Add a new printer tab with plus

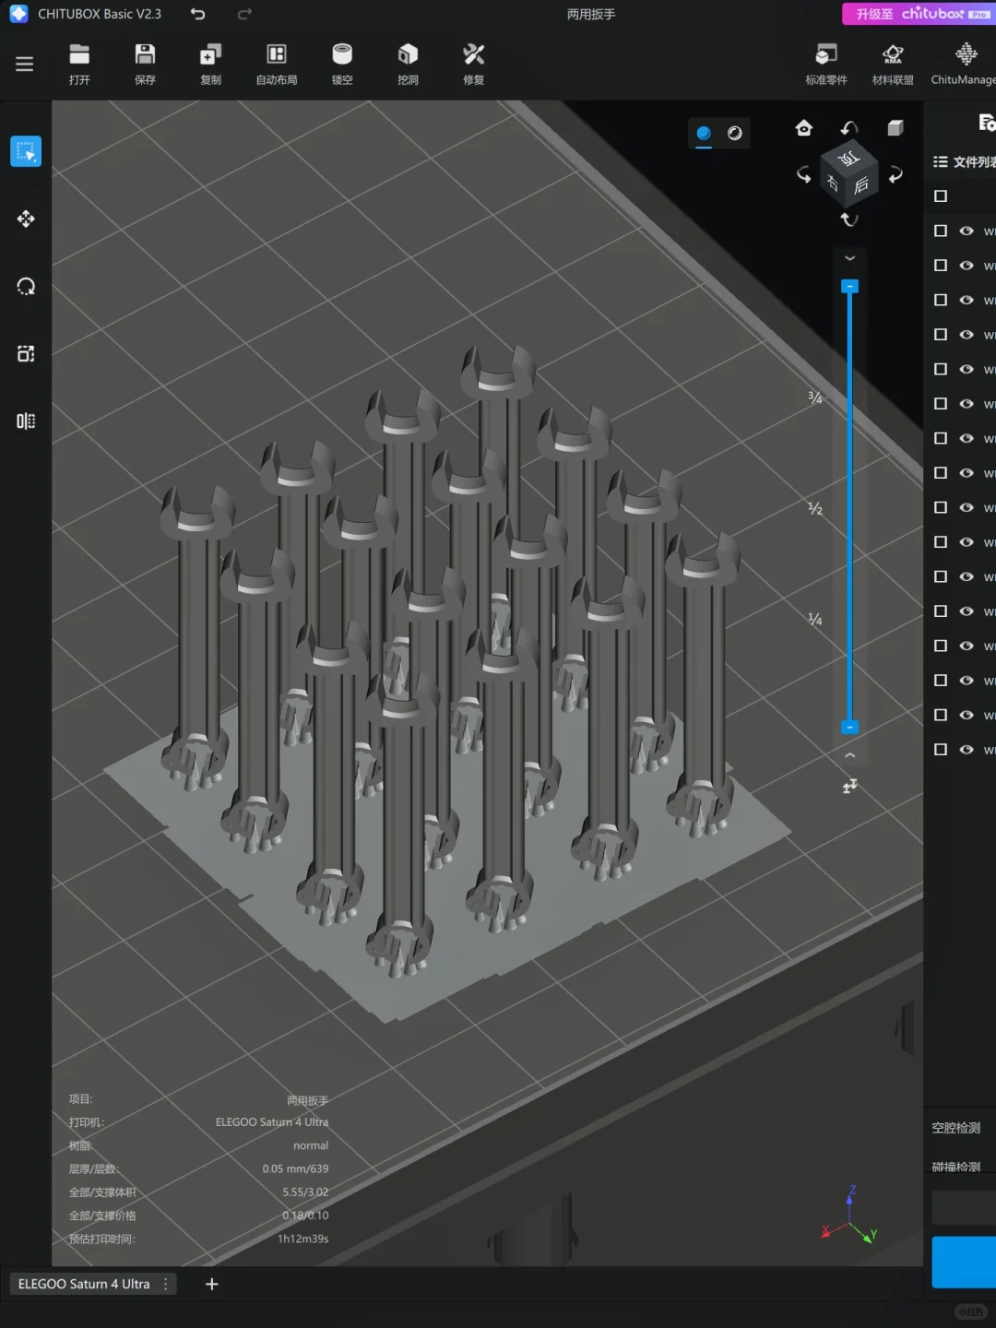coord(211,1284)
